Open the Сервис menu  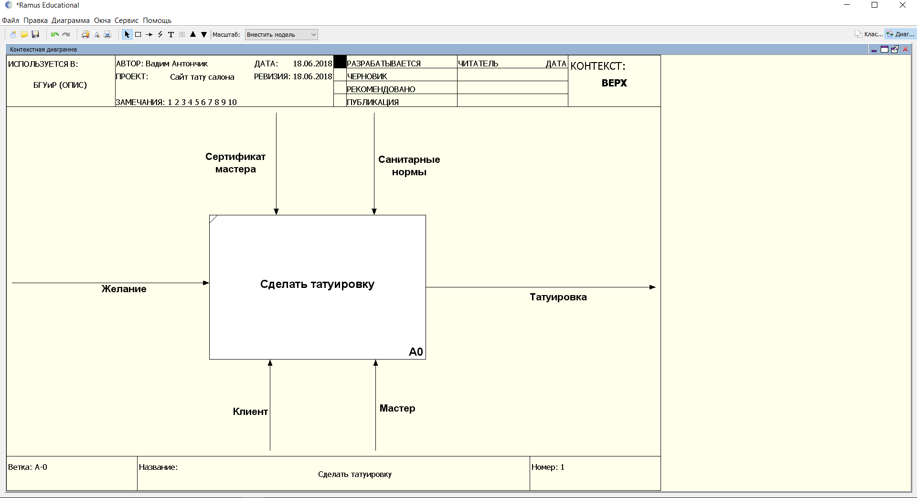(x=127, y=21)
